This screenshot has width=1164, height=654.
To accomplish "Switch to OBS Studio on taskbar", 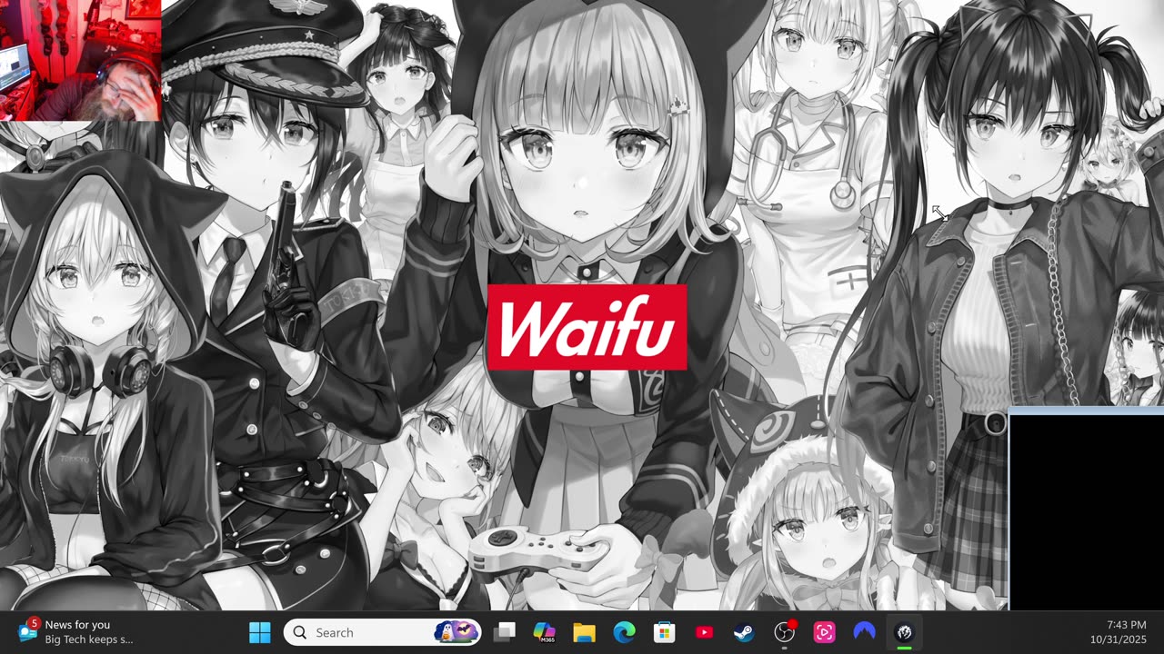I will coord(784,632).
